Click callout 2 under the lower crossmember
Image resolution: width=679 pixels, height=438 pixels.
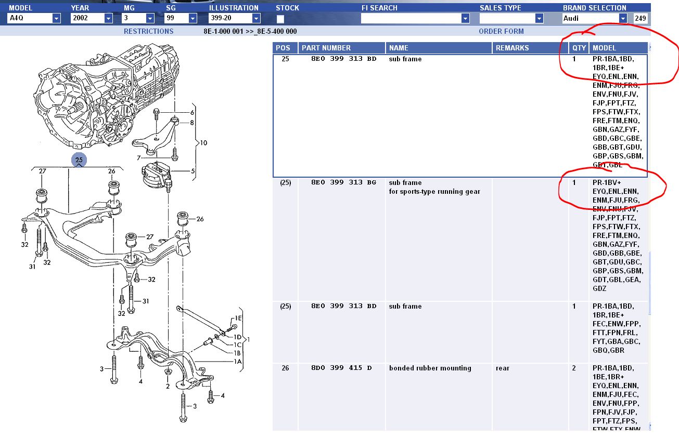click(168, 386)
